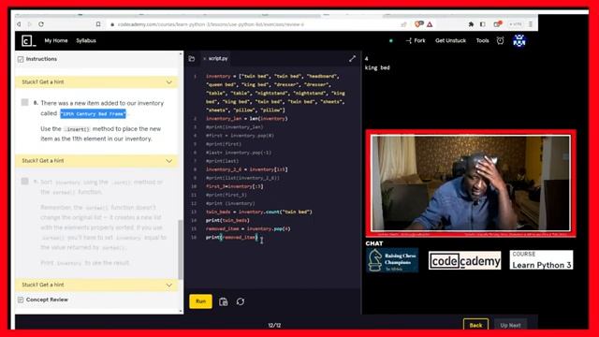Click the browser forward arrow

[x=29, y=24]
